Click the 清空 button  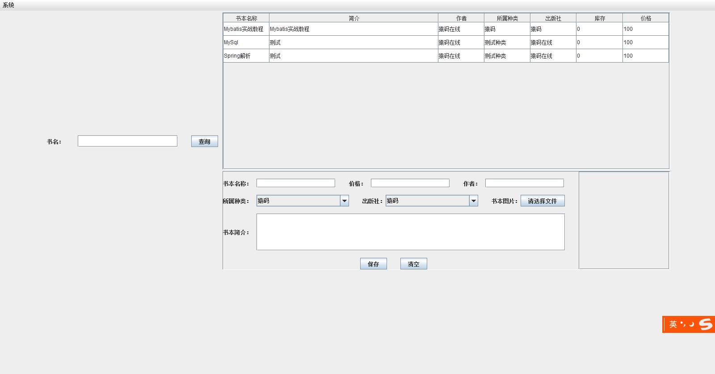click(413, 264)
